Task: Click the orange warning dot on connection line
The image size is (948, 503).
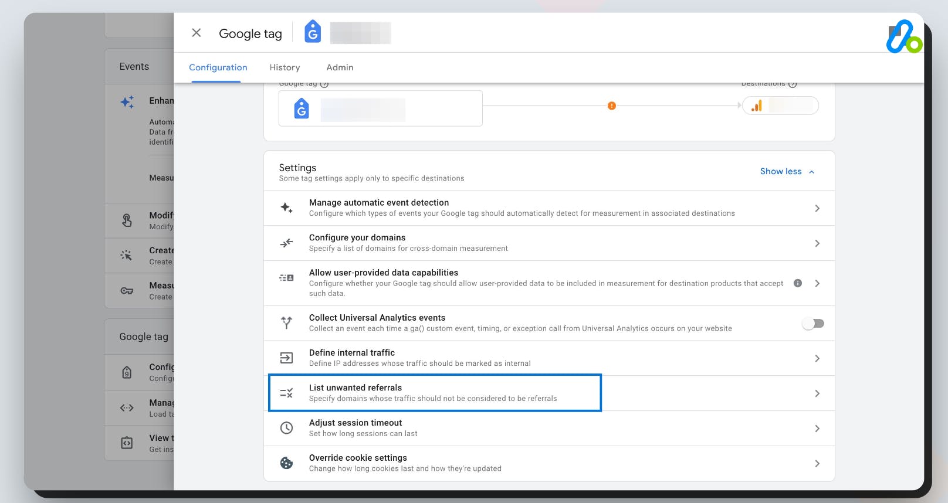Action: tap(612, 106)
